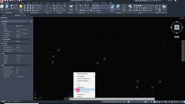185x104 pixels.
Task: Choose Input Search Options in context menu
Action: (84, 81)
